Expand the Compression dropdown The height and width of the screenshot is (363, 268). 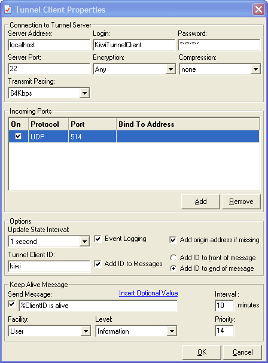coord(255,69)
